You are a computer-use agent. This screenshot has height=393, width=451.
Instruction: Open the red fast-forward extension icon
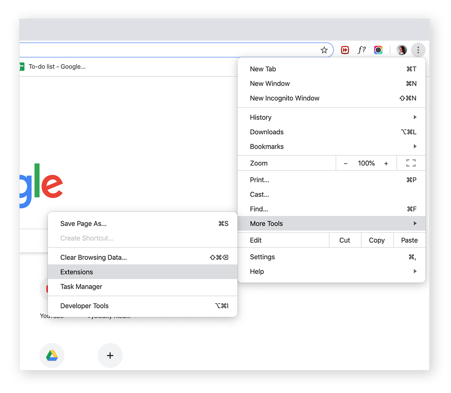345,50
